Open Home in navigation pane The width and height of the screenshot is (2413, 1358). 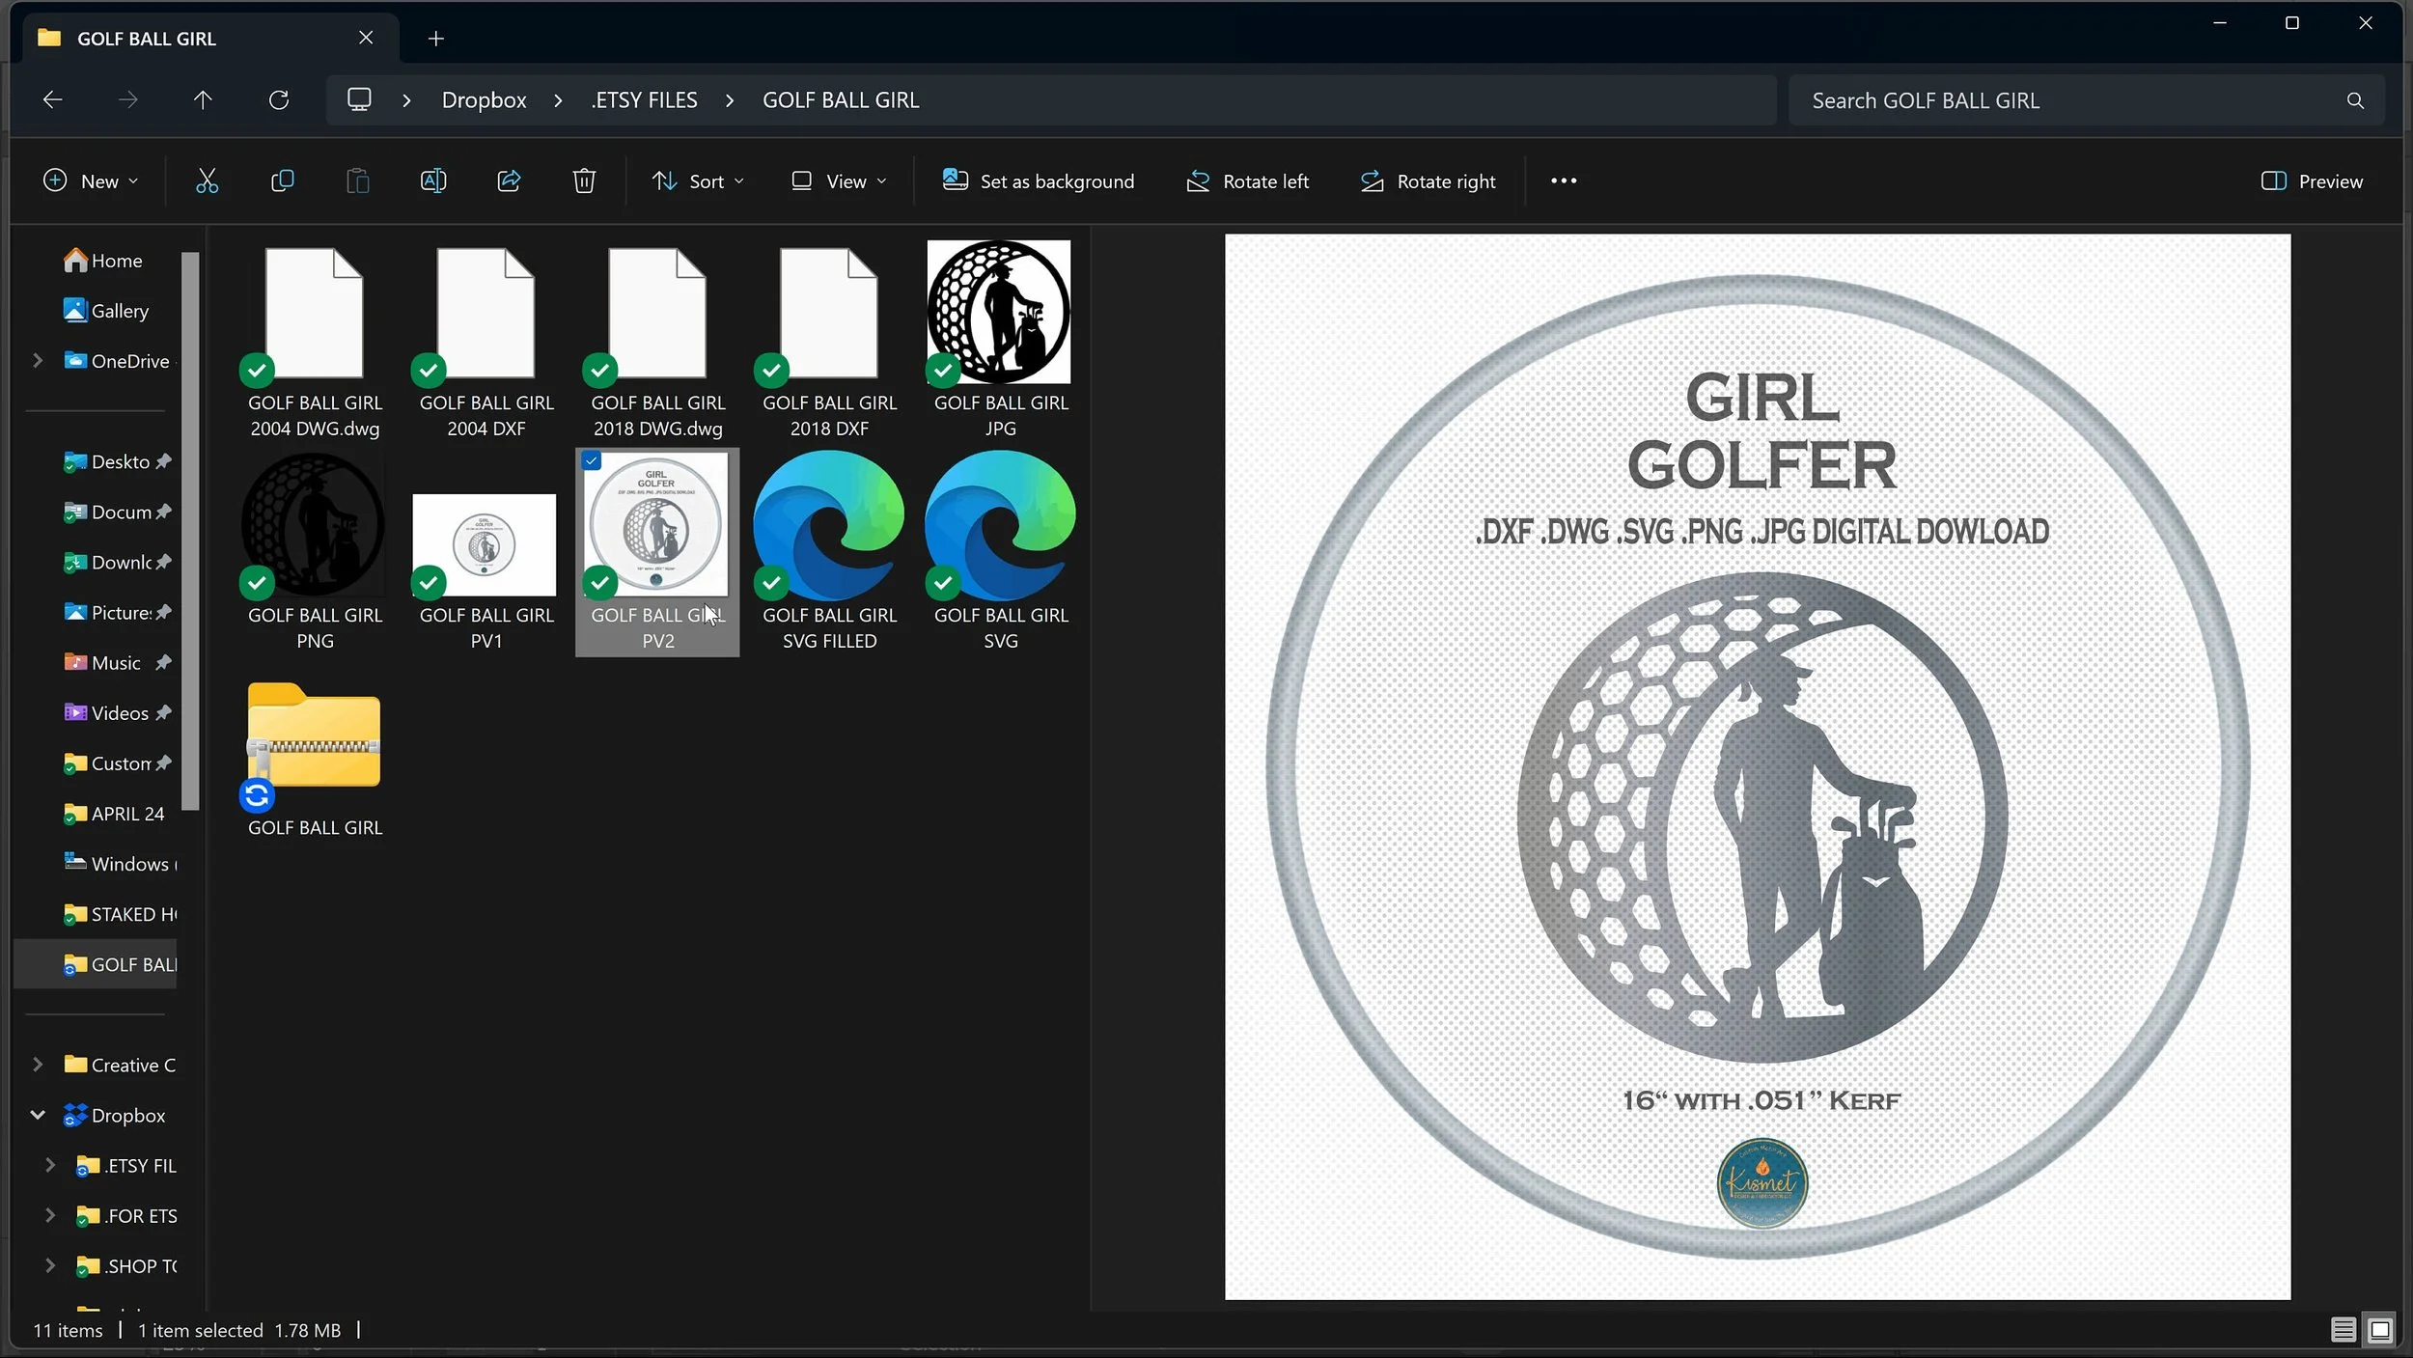(102, 261)
